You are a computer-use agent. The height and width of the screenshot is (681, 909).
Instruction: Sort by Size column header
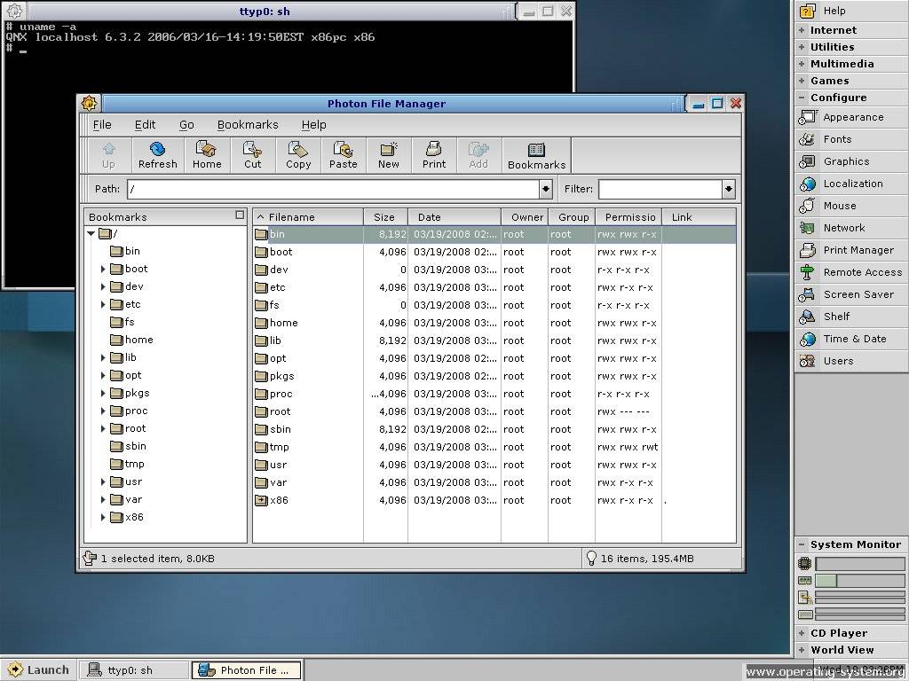385,217
